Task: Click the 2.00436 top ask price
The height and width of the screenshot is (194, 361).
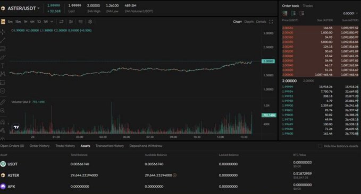Action: [x=288, y=28]
